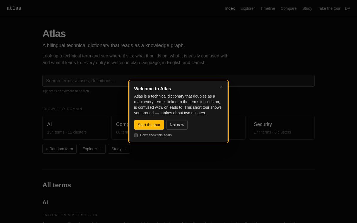Open Study in the top navigation
The image size is (357, 223).
(307, 8)
